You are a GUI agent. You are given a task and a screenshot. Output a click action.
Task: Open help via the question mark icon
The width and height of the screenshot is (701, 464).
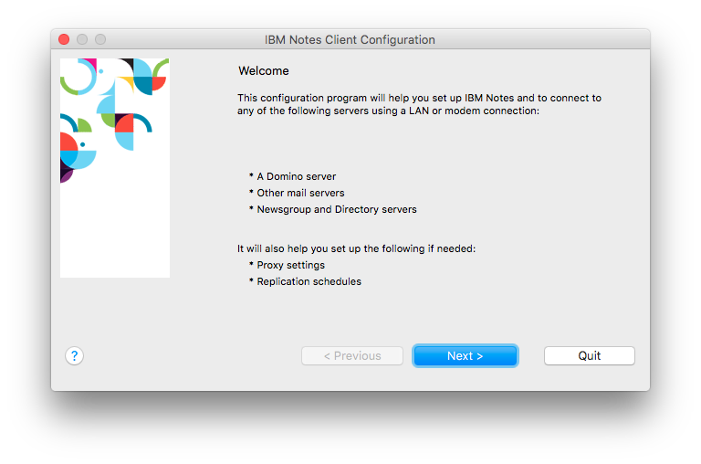pos(74,355)
